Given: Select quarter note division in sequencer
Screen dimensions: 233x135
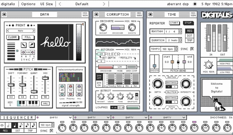Looking at the screenshot, I should [x=15, y=125].
